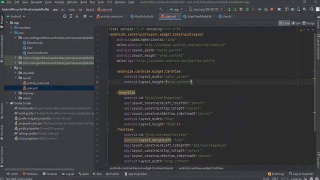Open the Build tool window at bottom
This screenshot has height=180, width=320.
[83, 174]
